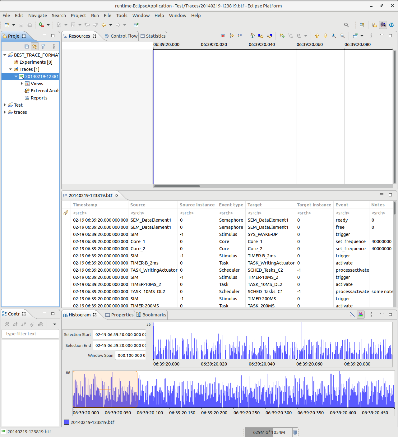The image size is (398, 437).
Task: Click the show legend icon
Action: click(x=240, y=36)
